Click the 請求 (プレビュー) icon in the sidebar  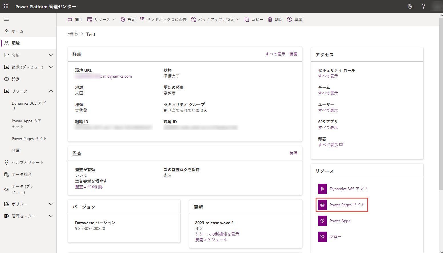[7, 67]
